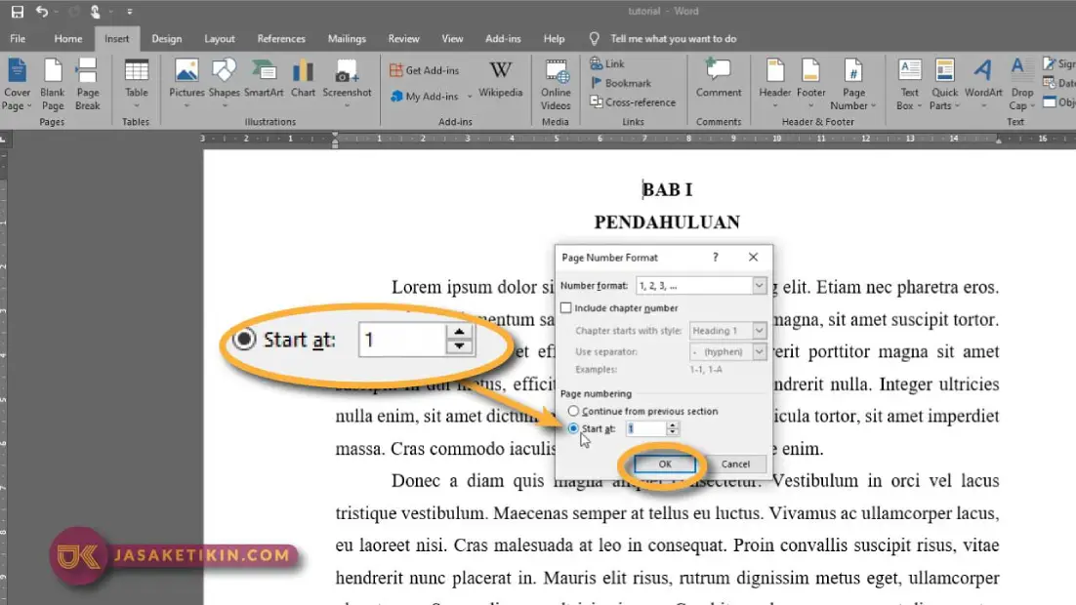The height and width of the screenshot is (605, 1076).
Task: Expand the Number format dropdown
Action: (x=759, y=286)
